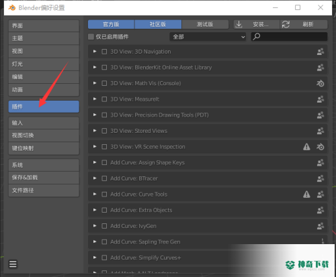Select the 插件 add-ons section
336x277 pixels.
(x=44, y=107)
